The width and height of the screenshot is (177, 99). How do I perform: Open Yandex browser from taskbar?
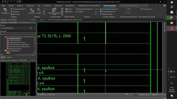[172, 12]
